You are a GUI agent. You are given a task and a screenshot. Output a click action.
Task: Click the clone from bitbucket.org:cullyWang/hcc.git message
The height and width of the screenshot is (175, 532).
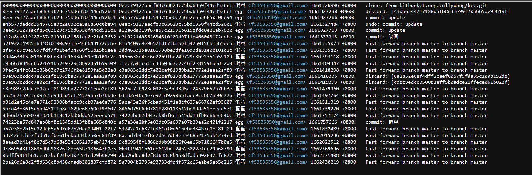(426, 5)
